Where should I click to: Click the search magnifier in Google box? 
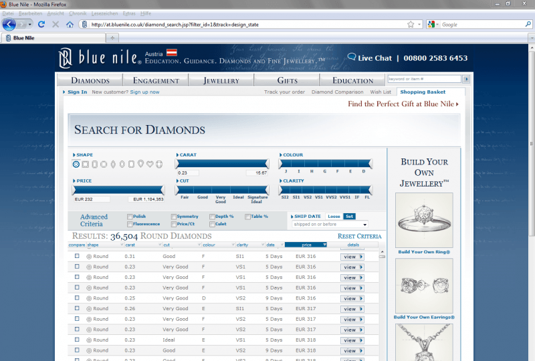coord(528,24)
